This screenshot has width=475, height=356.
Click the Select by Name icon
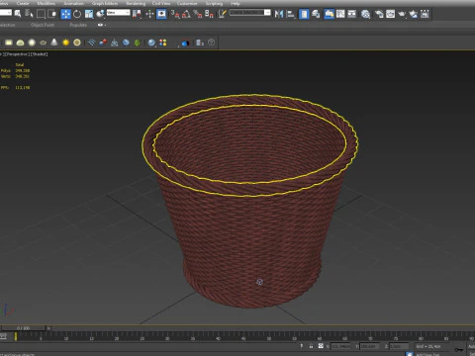[29, 14]
